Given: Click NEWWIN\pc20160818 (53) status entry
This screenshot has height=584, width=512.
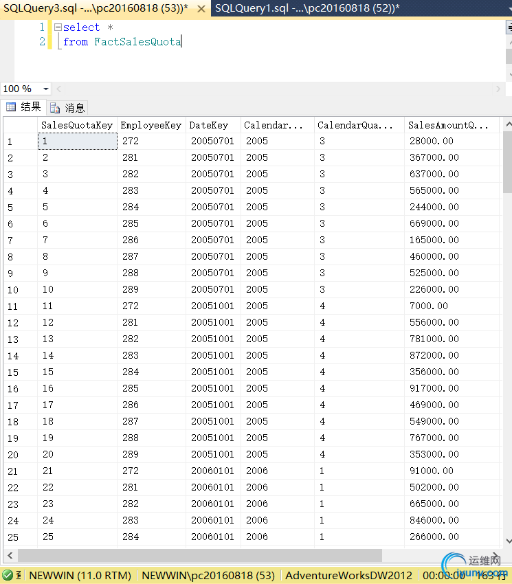Looking at the screenshot, I should click(x=208, y=576).
